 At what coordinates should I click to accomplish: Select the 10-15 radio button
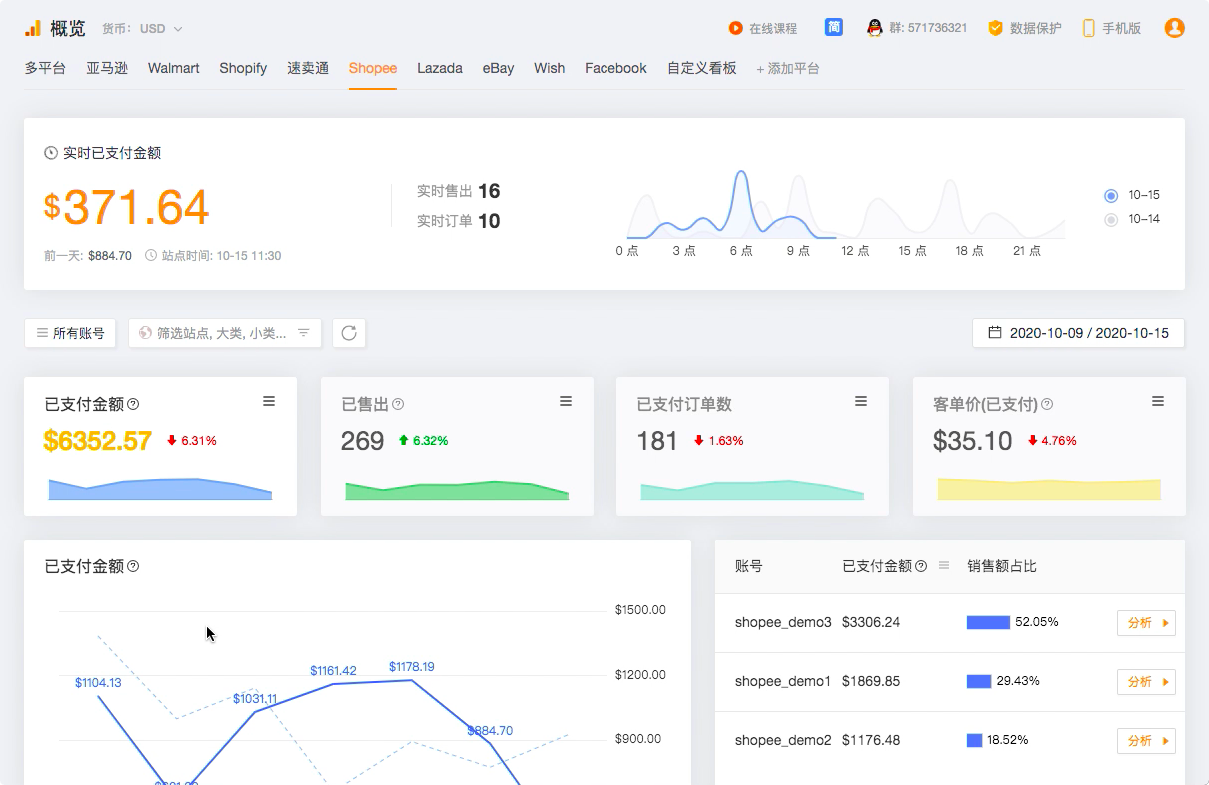click(x=1111, y=195)
